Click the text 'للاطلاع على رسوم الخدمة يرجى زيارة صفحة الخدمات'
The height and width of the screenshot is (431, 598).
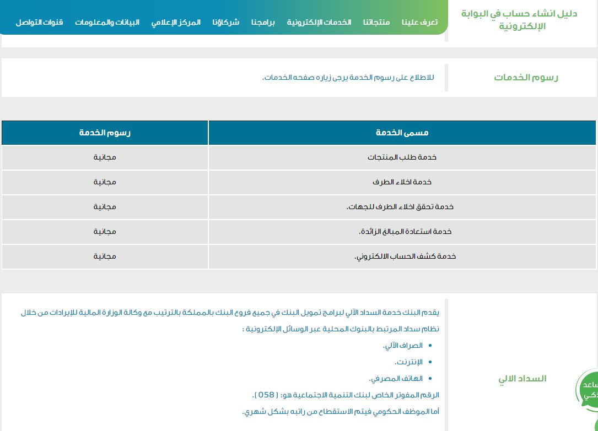[348, 77]
